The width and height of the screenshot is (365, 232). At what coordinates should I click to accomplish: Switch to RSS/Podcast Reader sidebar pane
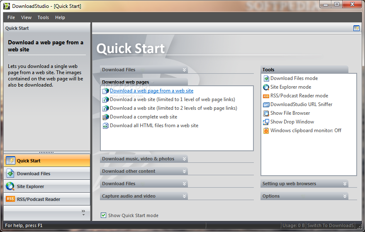[47, 199]
